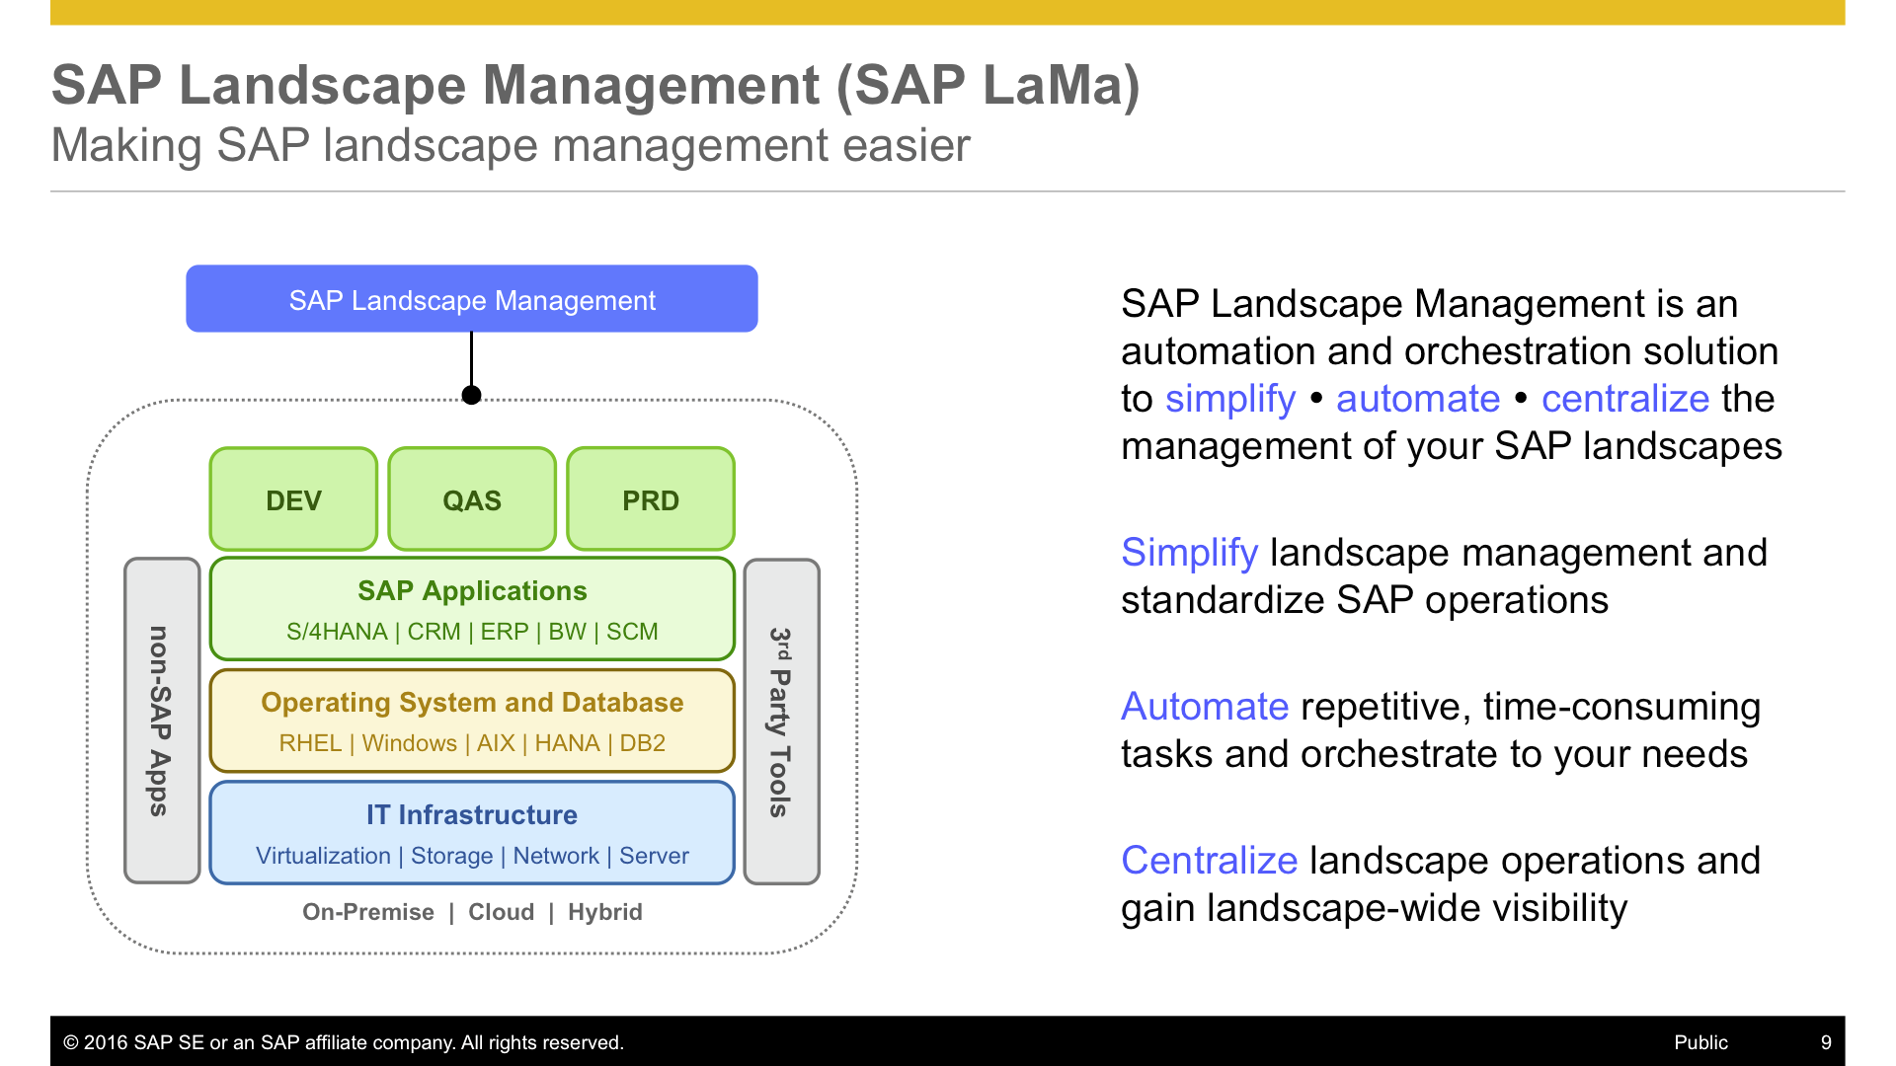
Task: Click the vertical 3rd Party Tools box
Action: tap(781, 721)
